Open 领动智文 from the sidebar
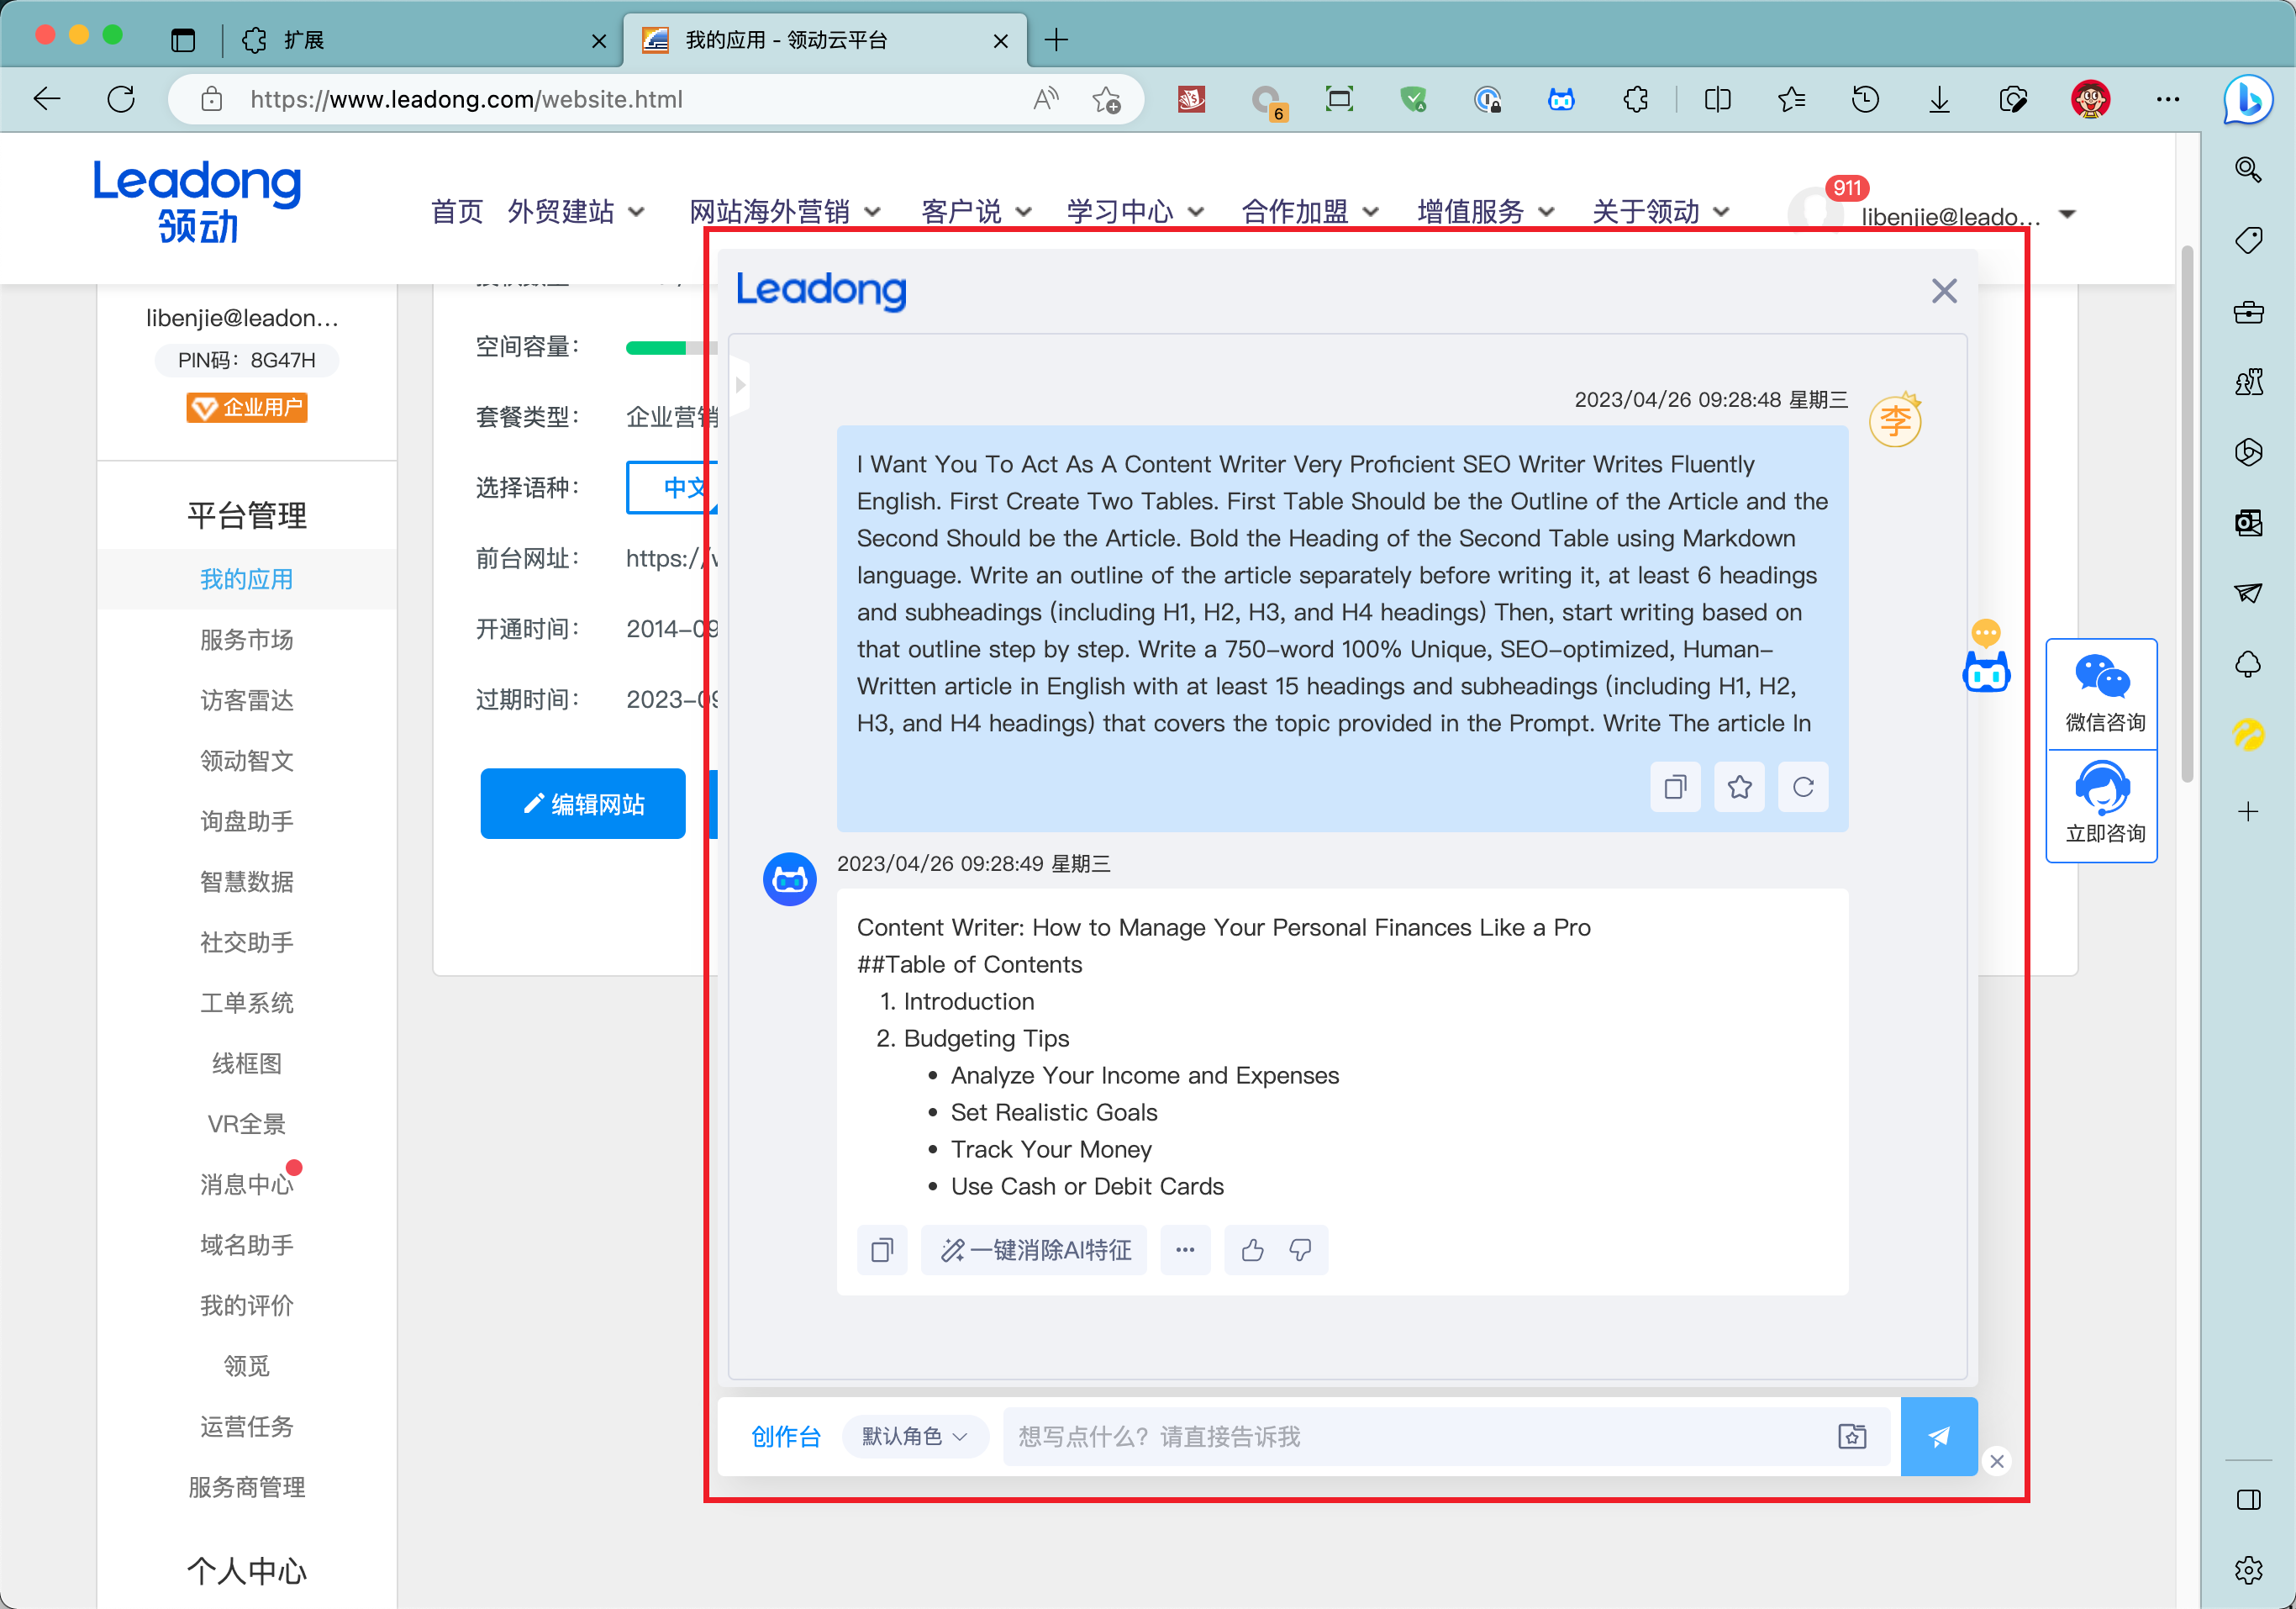The width and height of the screenshot is (2296, 1609). click(246, 760)
